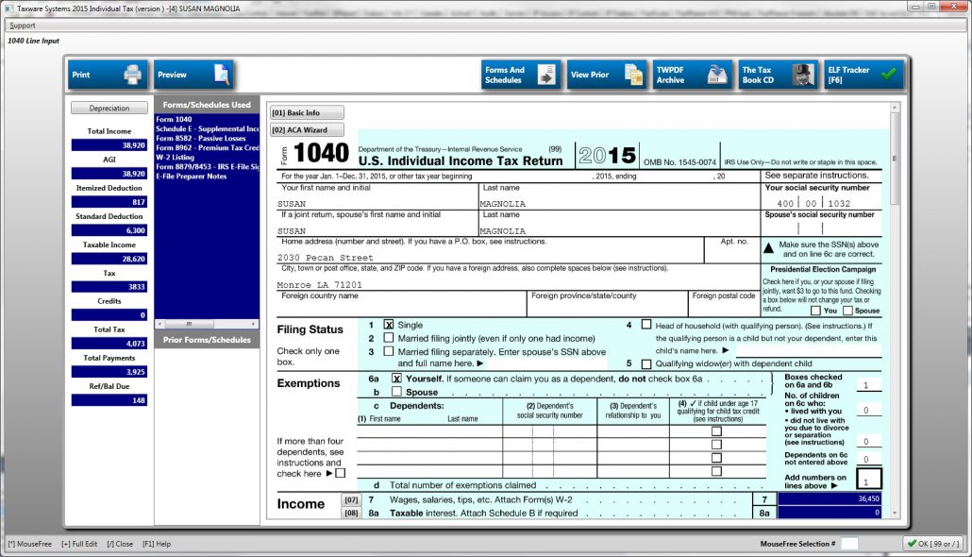Toggle the Spouse exemption checkbox 6b
Viewport: 972px width, 557px height.
398,391
